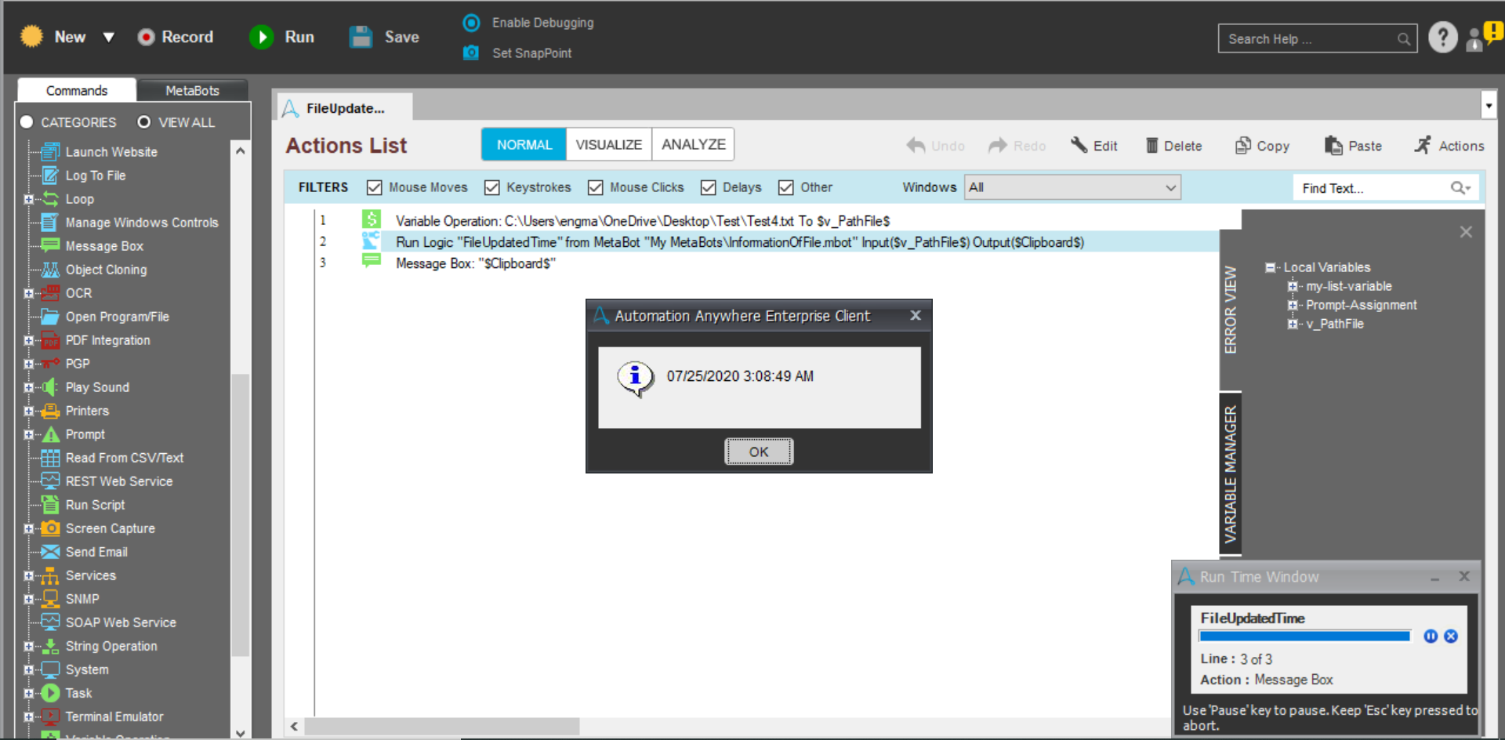Open the ERROR VIEW side tab
The height and width of the screenshot is (740, 1505).
click(x=1231, y=310)
